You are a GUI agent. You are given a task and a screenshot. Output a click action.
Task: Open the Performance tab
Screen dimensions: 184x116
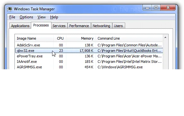(79, 26)
